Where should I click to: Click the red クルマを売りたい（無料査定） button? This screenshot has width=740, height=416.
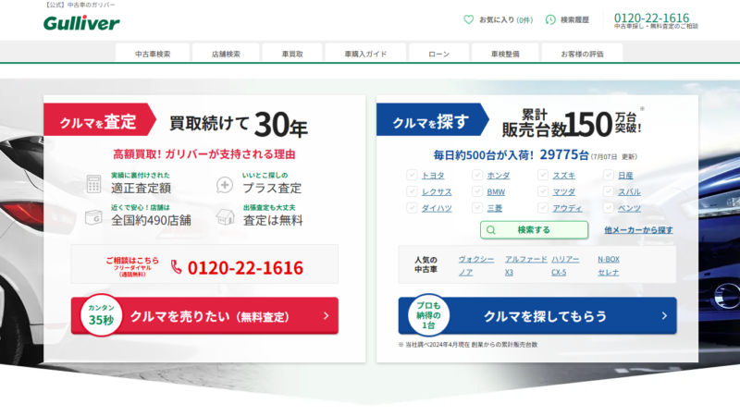204,315
